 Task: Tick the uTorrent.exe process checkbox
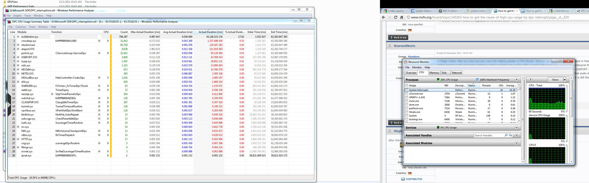point(406,94)
